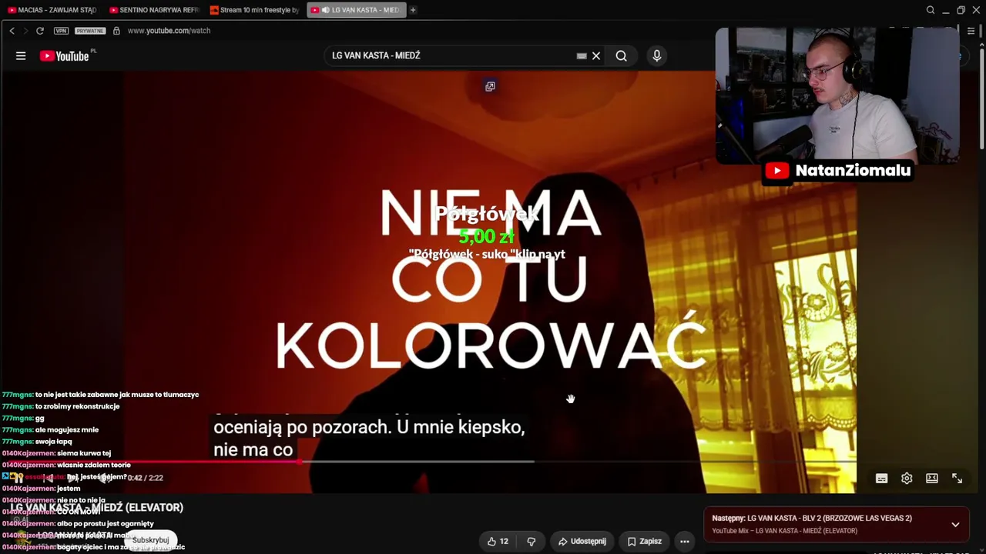Open the video player settings gear
The image size is (986, 554).
coord(907,479)
